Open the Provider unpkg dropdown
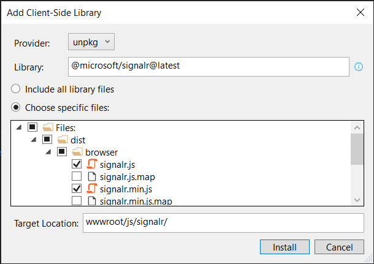Image resolution: width=374 pixels, height=264 pixels. (x=91, y=42)
